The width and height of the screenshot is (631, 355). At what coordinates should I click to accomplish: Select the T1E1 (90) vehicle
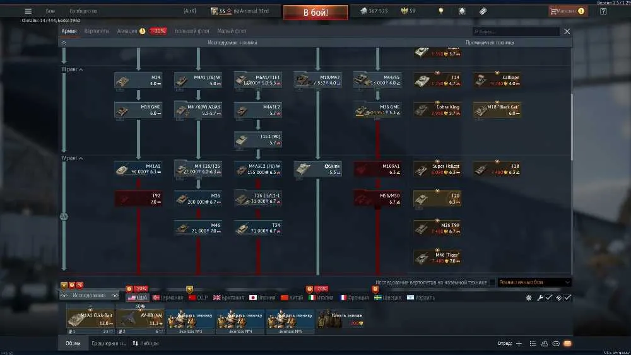[258, 140]
